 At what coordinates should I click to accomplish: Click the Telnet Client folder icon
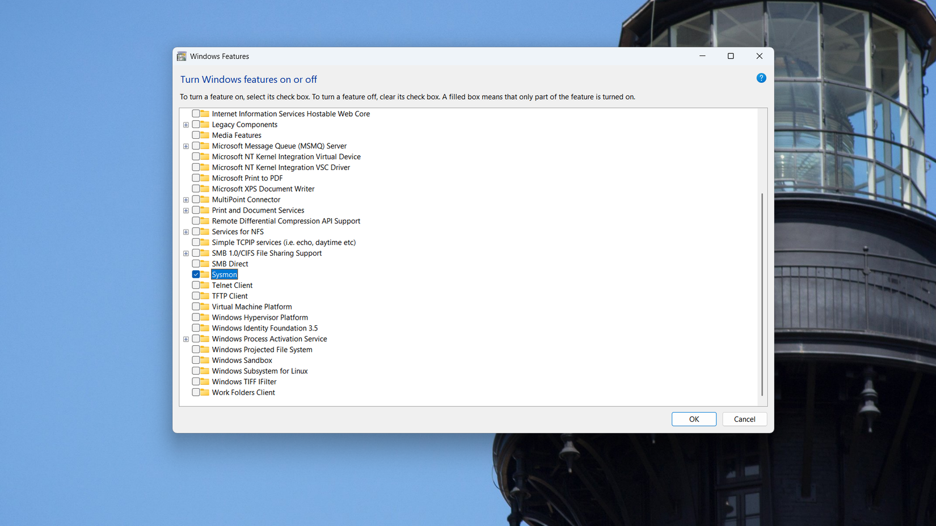click(203, 285)
